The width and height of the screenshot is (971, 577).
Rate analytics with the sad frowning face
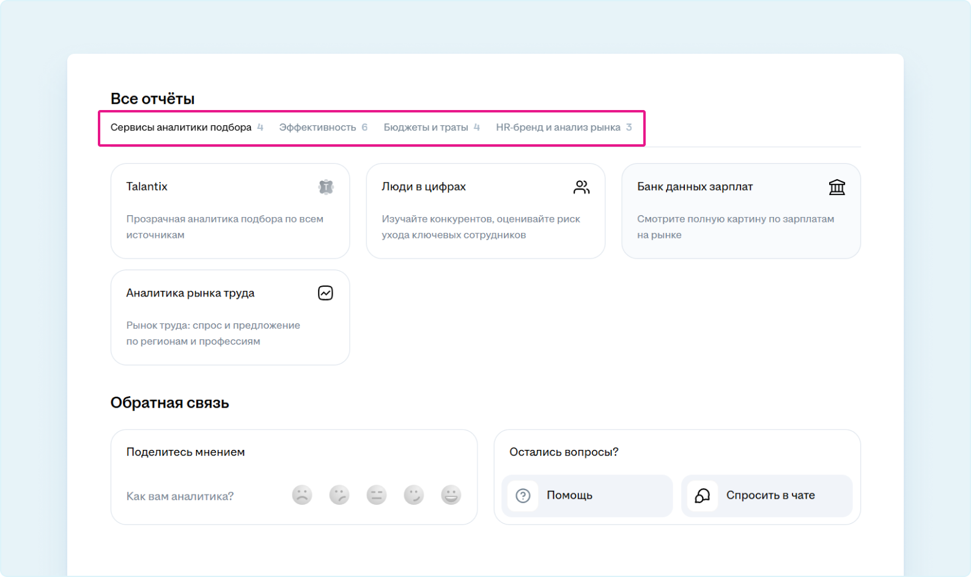pyautogui.click(x=302, y=495)
